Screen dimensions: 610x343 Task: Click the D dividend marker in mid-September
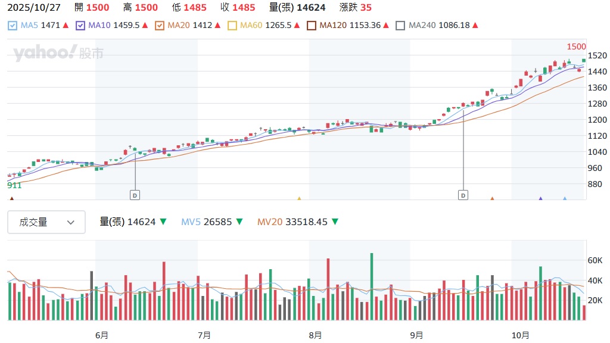click(463, 195)
